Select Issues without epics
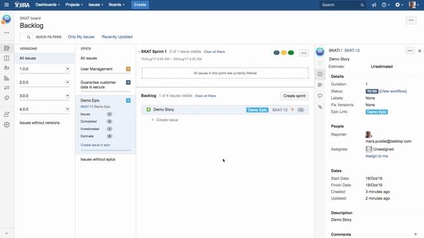 pyautogui.click(x=98, y=159)
